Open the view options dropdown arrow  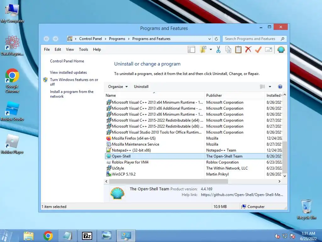point(270,87)
